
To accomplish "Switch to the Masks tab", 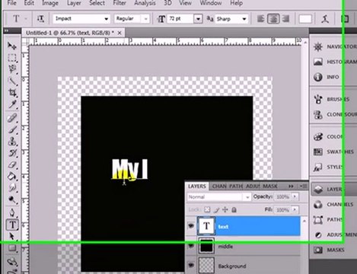I will click(270, 186).
